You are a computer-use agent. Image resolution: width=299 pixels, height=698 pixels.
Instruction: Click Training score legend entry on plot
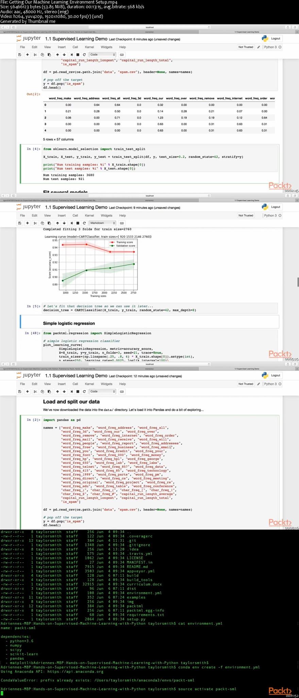point(122,242)
